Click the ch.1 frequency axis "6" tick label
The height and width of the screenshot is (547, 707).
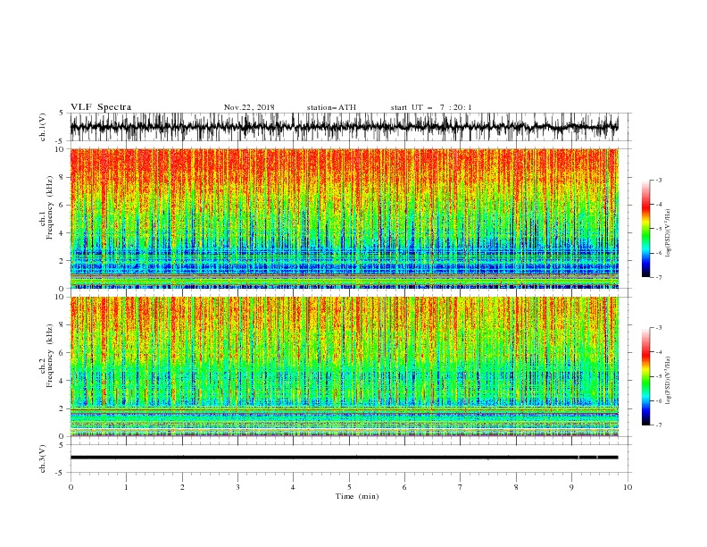tap(62, 205)
